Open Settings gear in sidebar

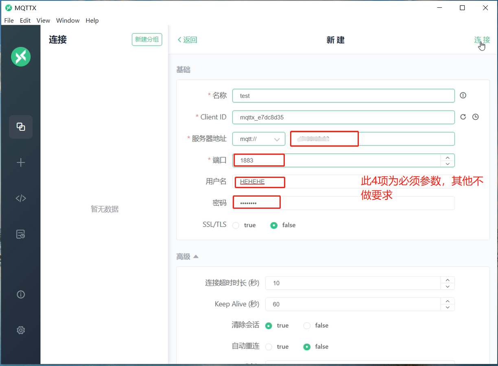21,330
